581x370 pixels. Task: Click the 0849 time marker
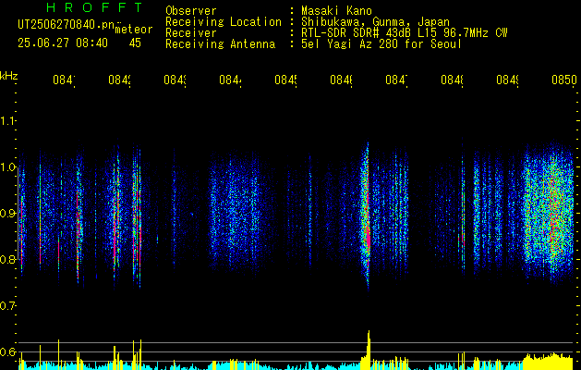508,80
